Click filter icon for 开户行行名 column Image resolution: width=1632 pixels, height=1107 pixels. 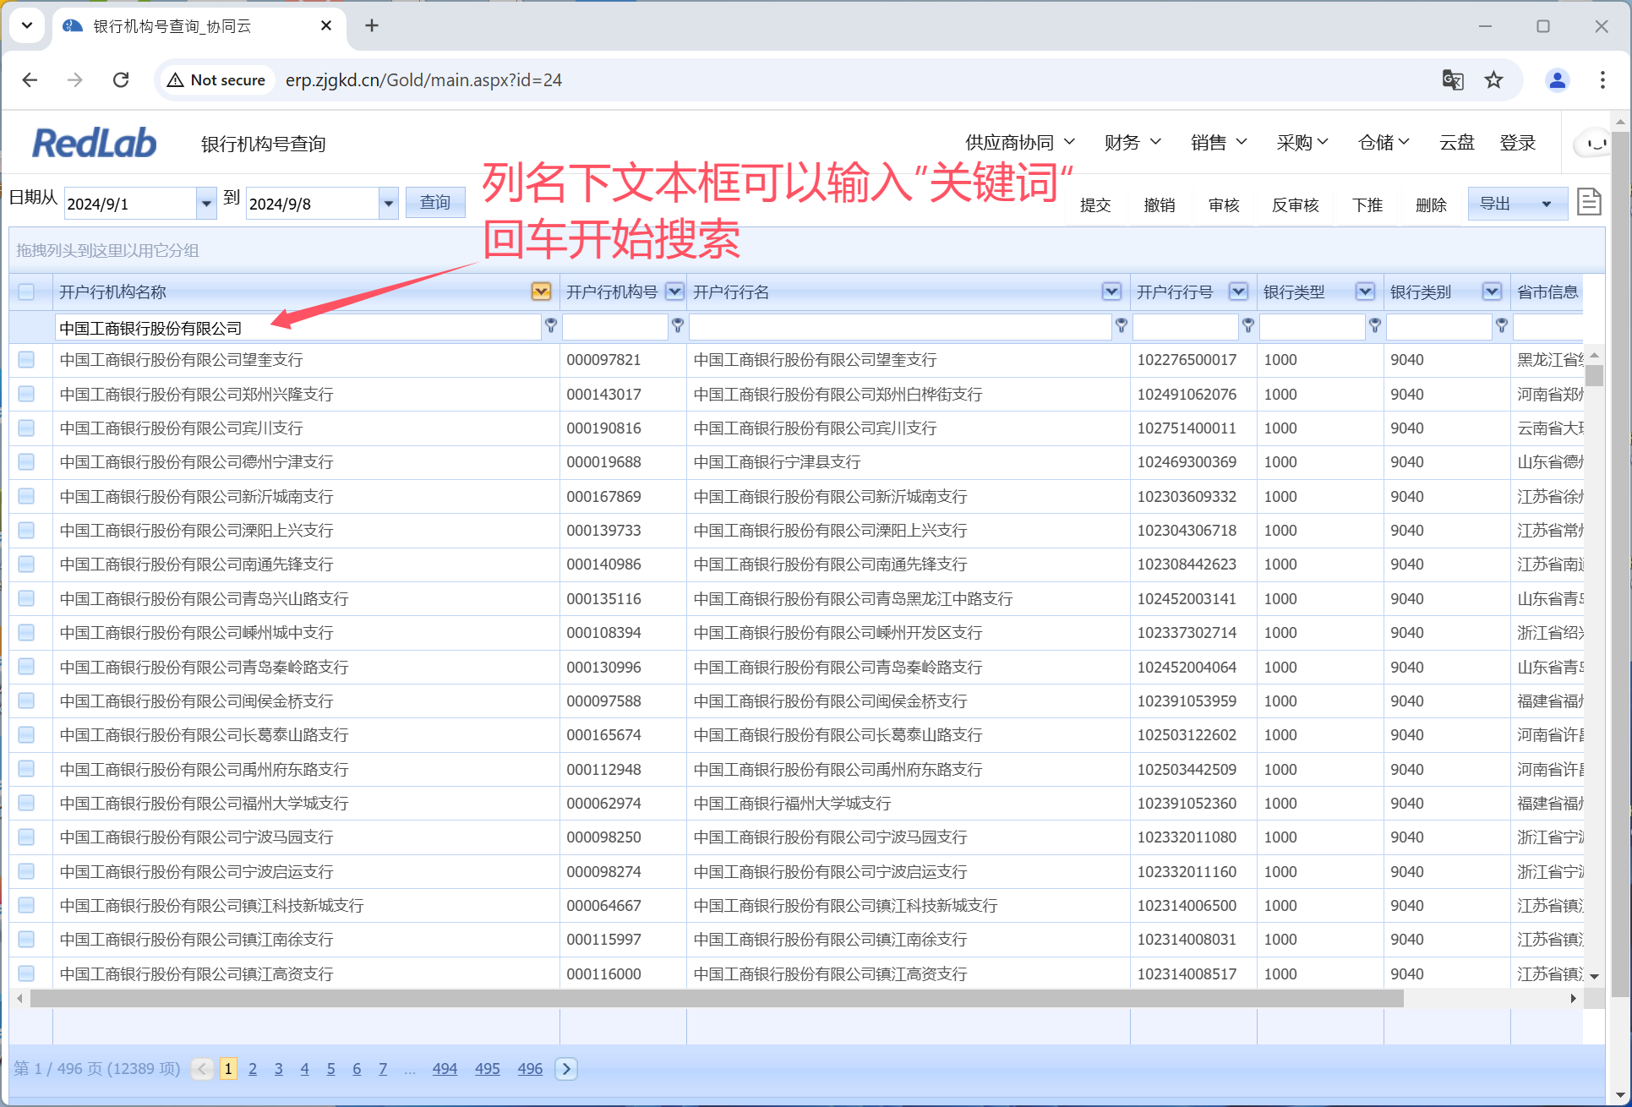tap(1122, 325)
